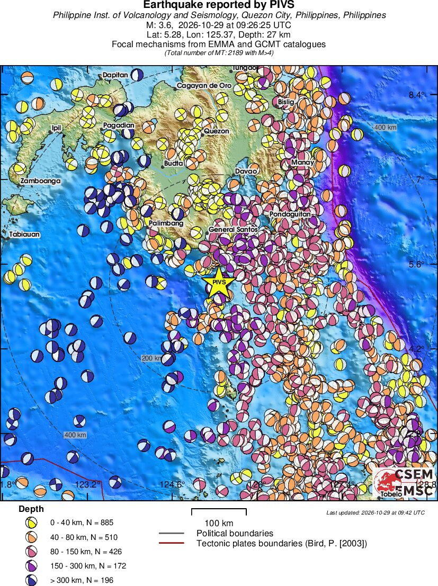Screen dimensions: 438x586
Task: Click the Pondaguitan city label
Action: (290, 214)
